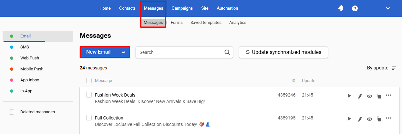This screenshot has height=134, width=402.
Task: Preview Fall Collection eye icon
Action: tap(370, 119)
